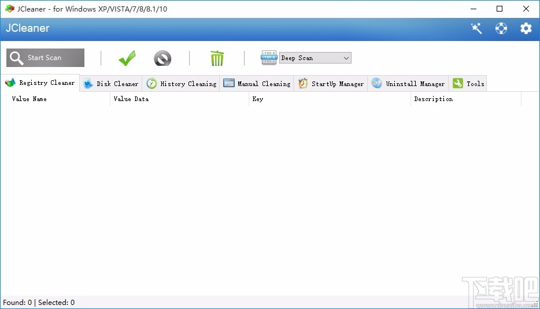Click the Description column header
Screen dimensions: 540x309
click(x=466, y=99)
